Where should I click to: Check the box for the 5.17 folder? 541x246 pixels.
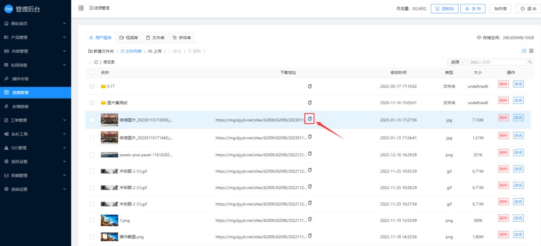tap(92, 86)
